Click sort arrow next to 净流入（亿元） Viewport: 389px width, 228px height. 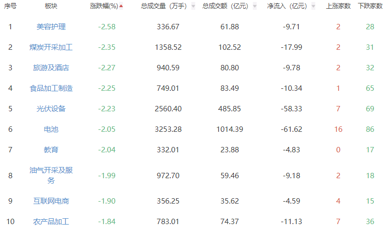(312, 6)
